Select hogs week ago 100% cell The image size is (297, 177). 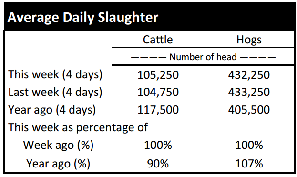coord(249,145)
